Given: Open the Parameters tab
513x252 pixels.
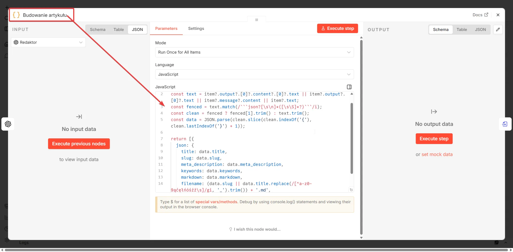Looking at the screenshot, I should 166,29.
